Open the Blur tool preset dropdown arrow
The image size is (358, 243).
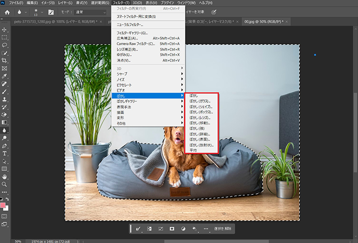click(26, 12)
